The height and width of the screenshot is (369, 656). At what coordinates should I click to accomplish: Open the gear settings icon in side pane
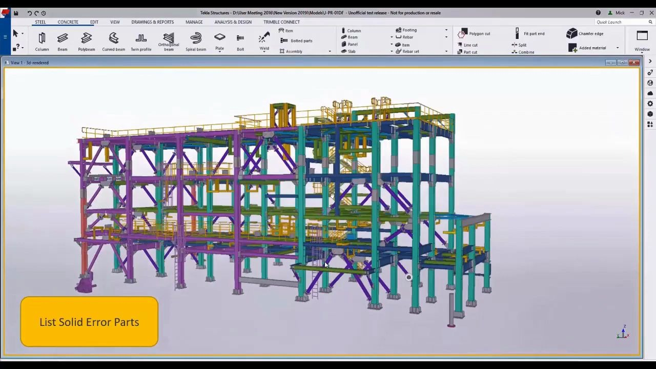pyautogui.click(x=650, y=104)
